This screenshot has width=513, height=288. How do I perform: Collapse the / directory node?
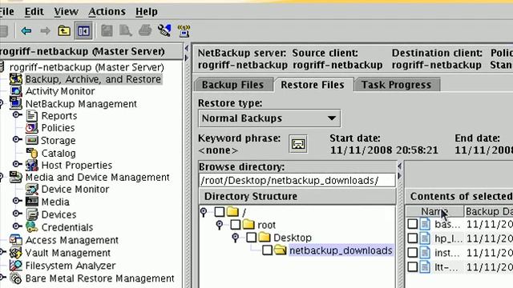tap(204, 212)
